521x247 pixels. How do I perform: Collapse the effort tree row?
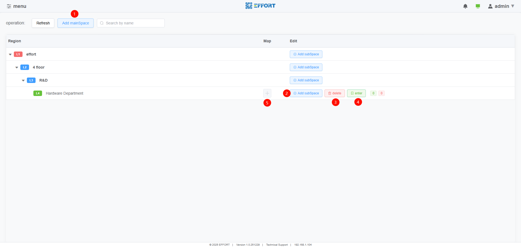click(x=10, y=54)
